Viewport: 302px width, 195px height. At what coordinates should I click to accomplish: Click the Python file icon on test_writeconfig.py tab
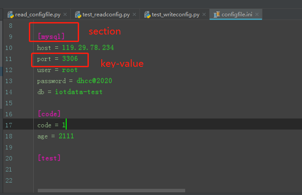pyautogui.click(x=147, y=15)
